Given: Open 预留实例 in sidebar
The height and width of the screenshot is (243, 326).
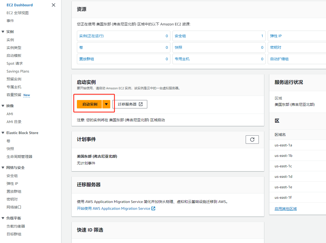Looking at the screenshot, I should (14, 79).
